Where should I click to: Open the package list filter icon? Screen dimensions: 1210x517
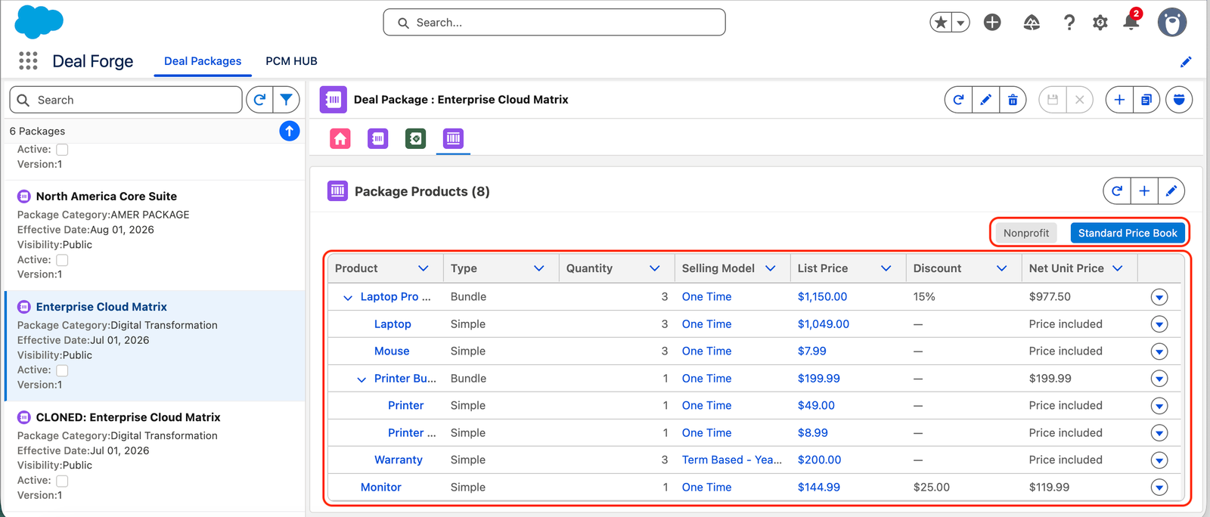click(x=287, y=100)
